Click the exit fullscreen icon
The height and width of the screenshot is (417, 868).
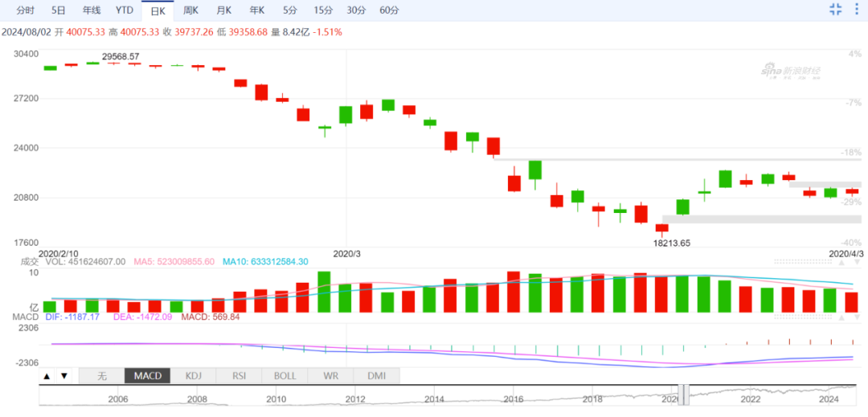point(836,10)
